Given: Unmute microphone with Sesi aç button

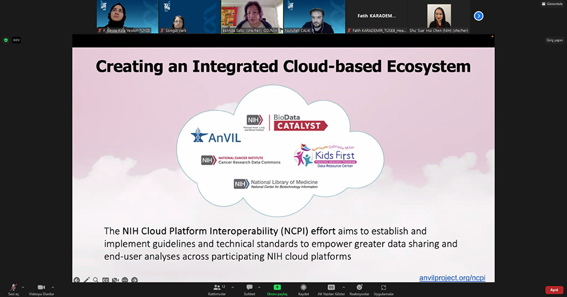Looking at the screenshot, I should tap(13, 288).
